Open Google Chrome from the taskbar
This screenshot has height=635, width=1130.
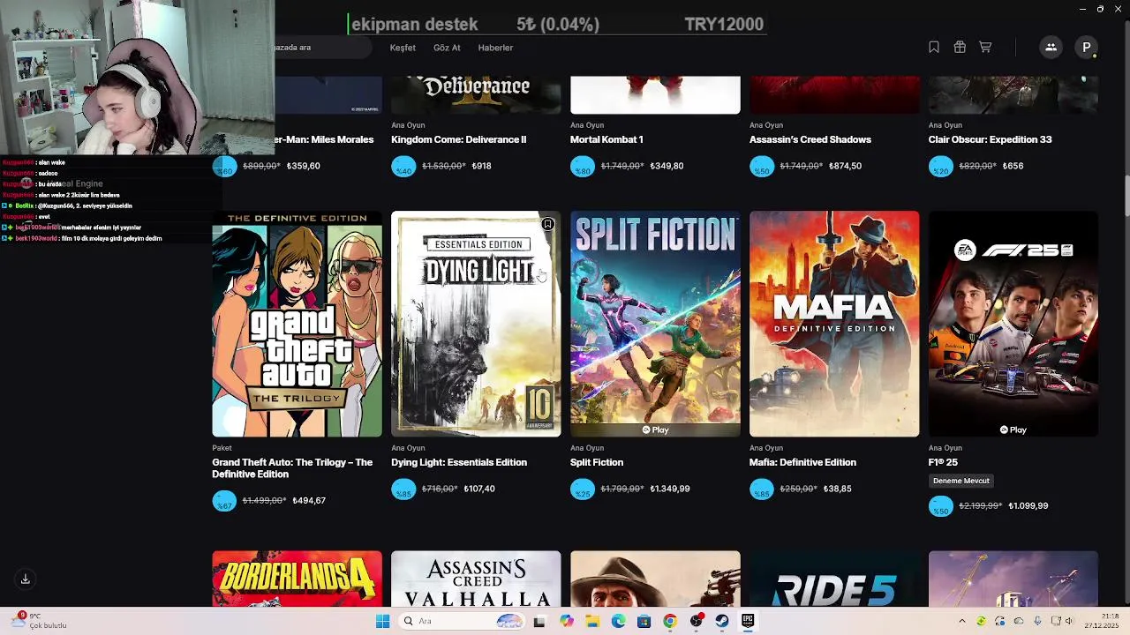coord(670,621)
